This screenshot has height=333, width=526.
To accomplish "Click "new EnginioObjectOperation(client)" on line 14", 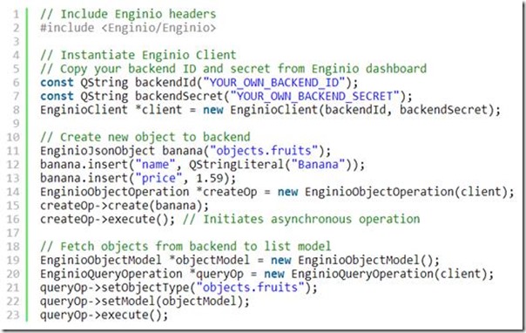I will 393,192.
